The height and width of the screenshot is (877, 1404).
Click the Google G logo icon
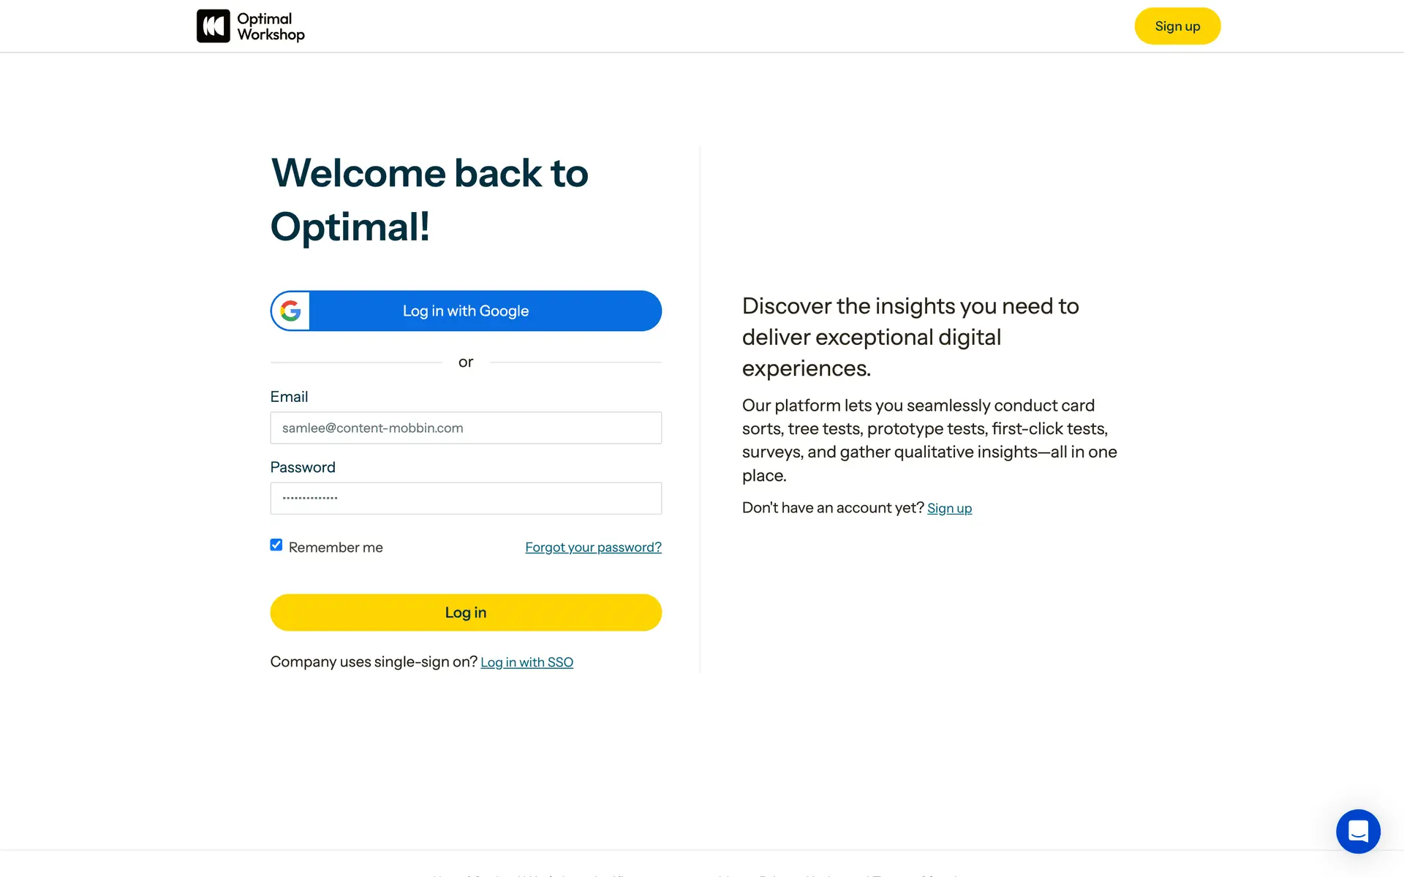[290, 311]
